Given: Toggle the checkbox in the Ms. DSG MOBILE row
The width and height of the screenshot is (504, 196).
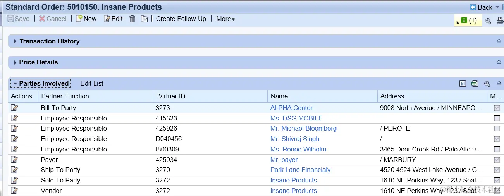Looking at the screenshot, I should click(497, 119).
